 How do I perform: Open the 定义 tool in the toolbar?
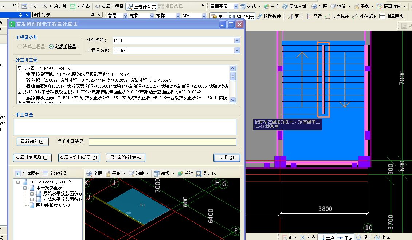[30, 6]
